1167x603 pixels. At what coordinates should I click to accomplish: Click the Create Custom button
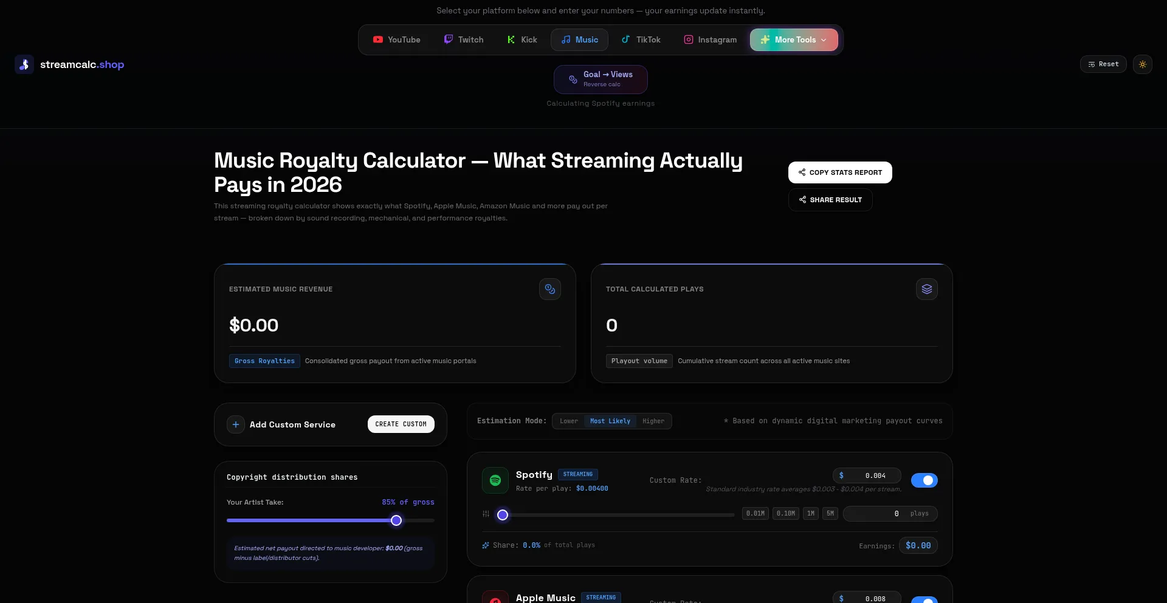[x=401, y=424]
